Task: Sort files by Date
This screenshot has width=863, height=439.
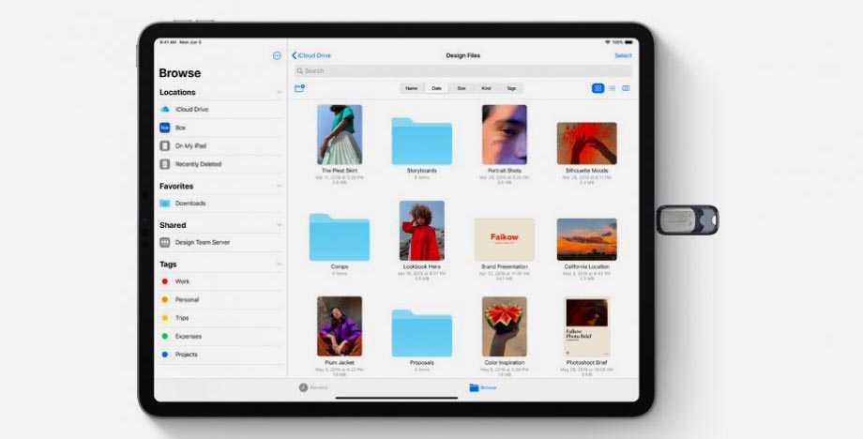Action: [x=436, y=88]
